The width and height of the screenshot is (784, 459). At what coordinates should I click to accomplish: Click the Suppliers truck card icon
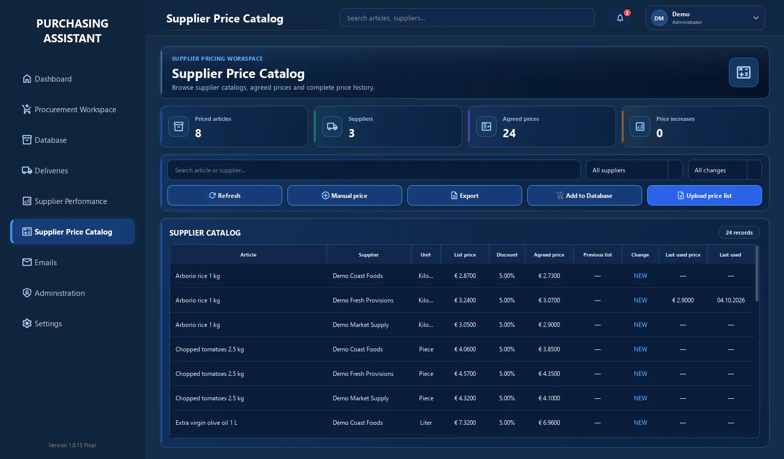(332, 126)
